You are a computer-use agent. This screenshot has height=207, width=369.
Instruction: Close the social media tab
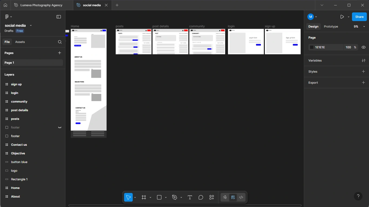click(106, 5)
